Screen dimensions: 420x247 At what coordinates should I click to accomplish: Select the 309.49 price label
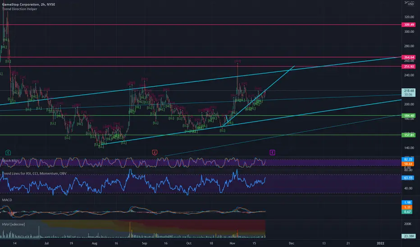pyautogui.click(x=408, y=25)
